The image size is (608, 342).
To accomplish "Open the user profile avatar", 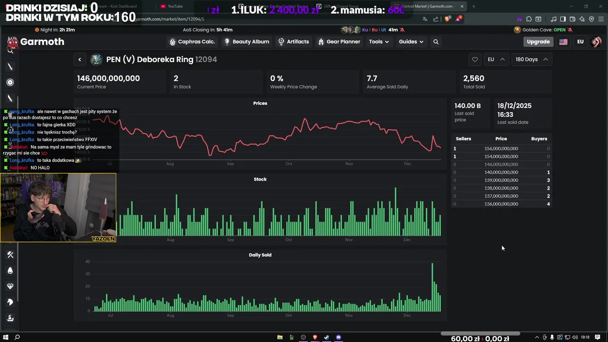I will 596,42.
